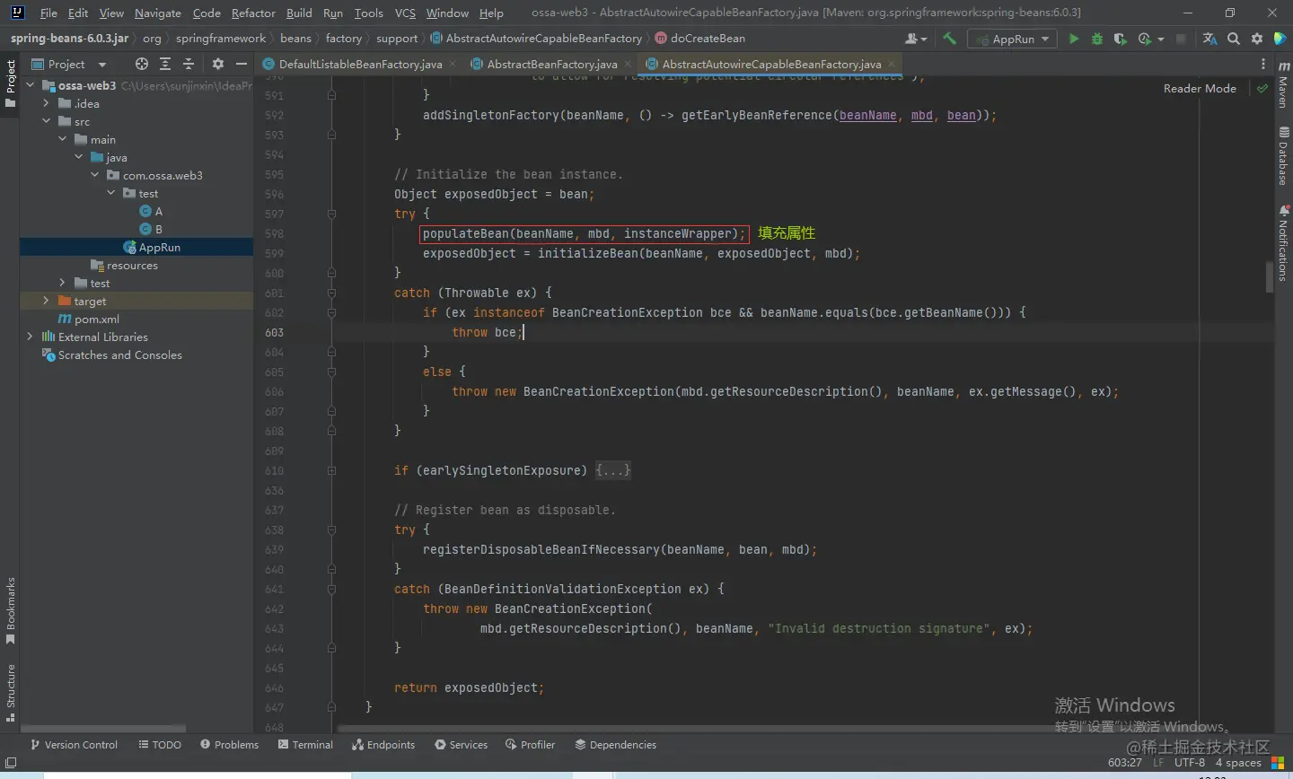Expand folded code placeholder {...}

click(x=613, y=470)
